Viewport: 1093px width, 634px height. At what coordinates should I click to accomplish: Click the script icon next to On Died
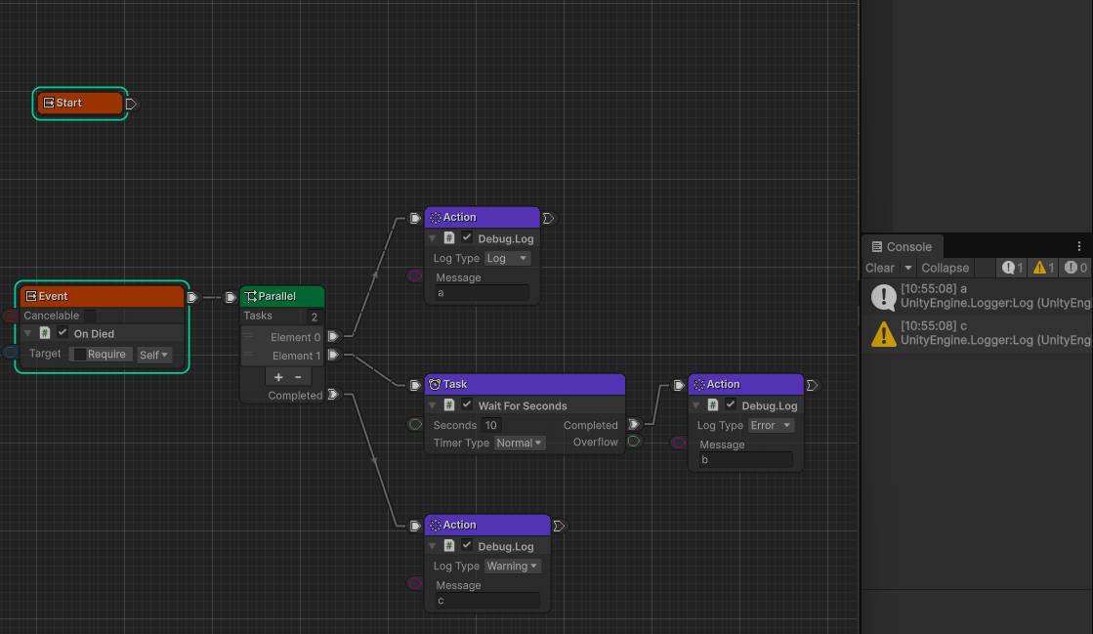(45, 333)
